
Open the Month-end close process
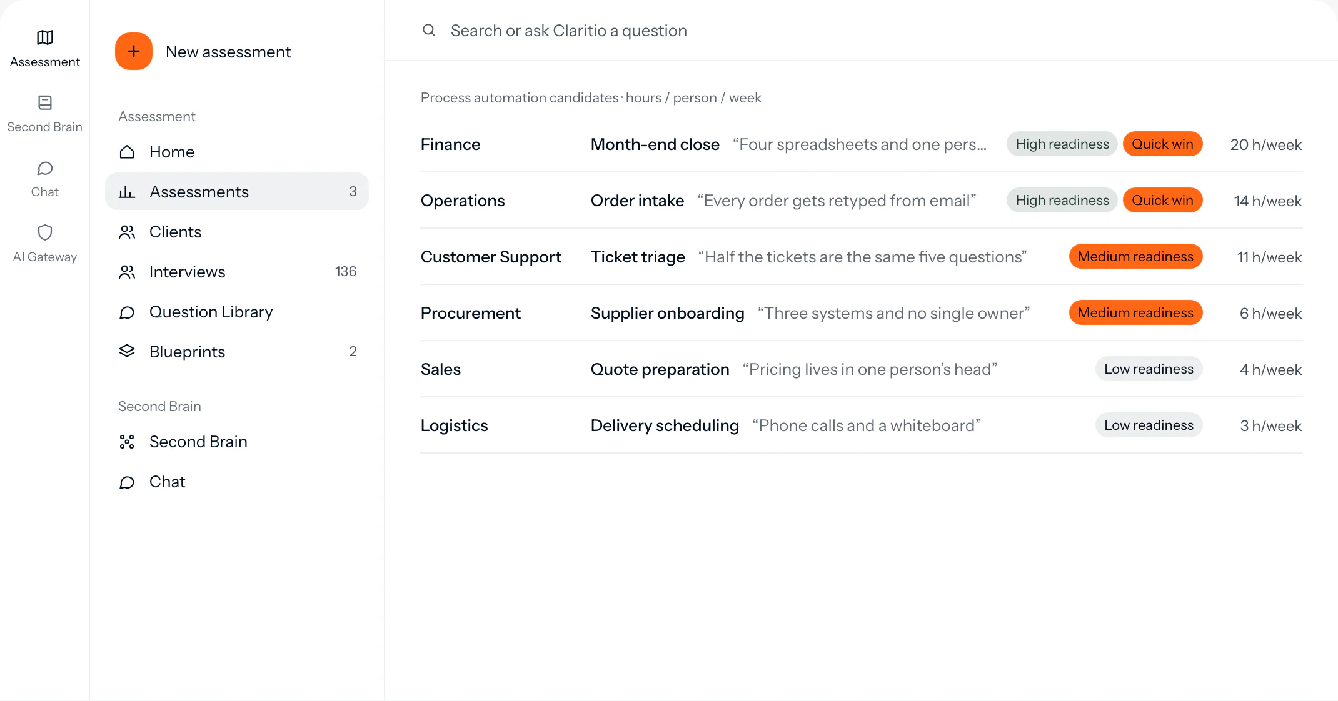tap(655, 144)
